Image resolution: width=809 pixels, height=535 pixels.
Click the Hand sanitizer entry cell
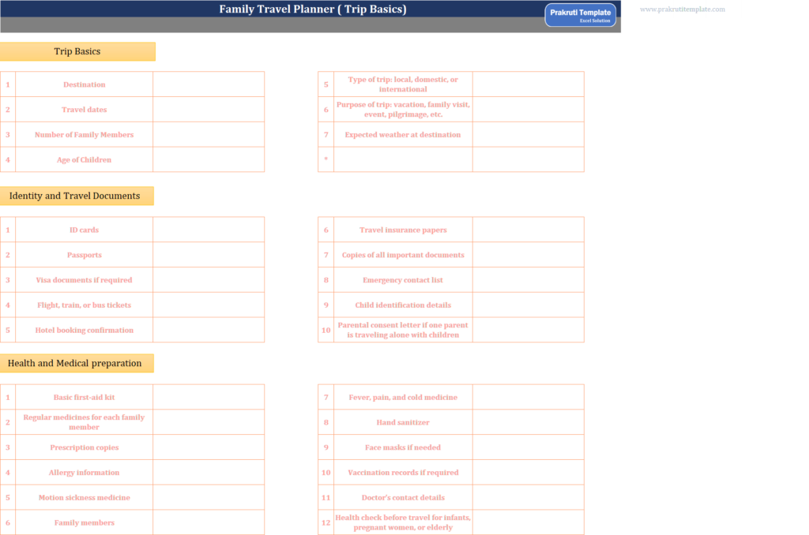(528, 422)
